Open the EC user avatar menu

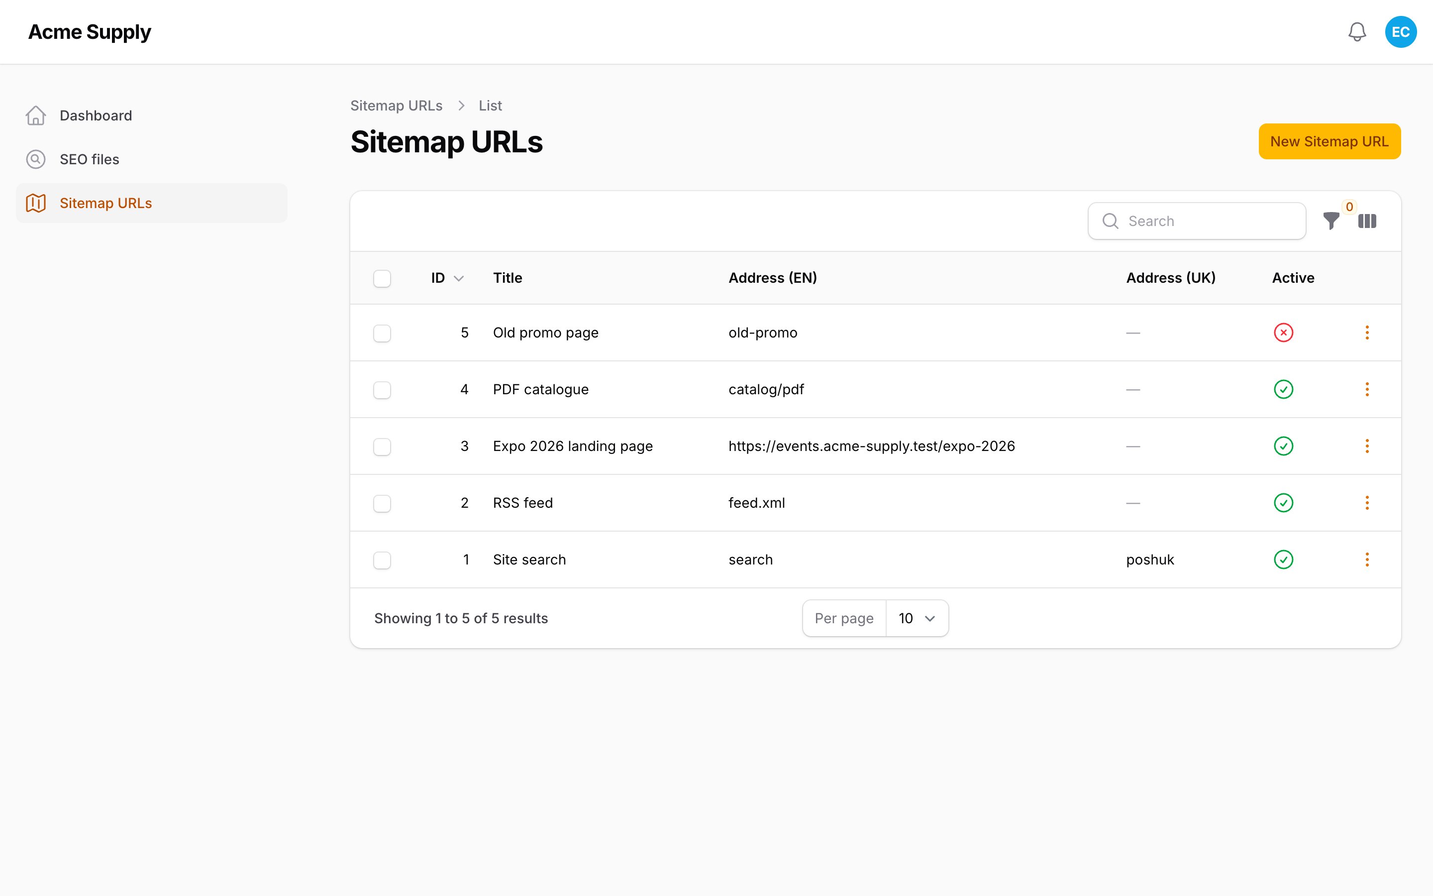click(1401, 32)
